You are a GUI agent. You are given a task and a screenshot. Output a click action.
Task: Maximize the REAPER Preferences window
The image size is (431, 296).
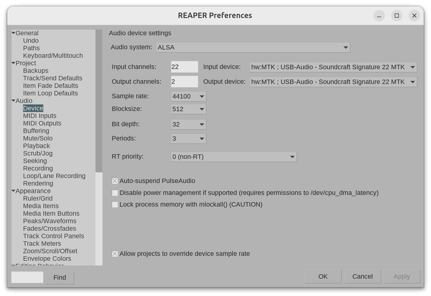(397, 16)
